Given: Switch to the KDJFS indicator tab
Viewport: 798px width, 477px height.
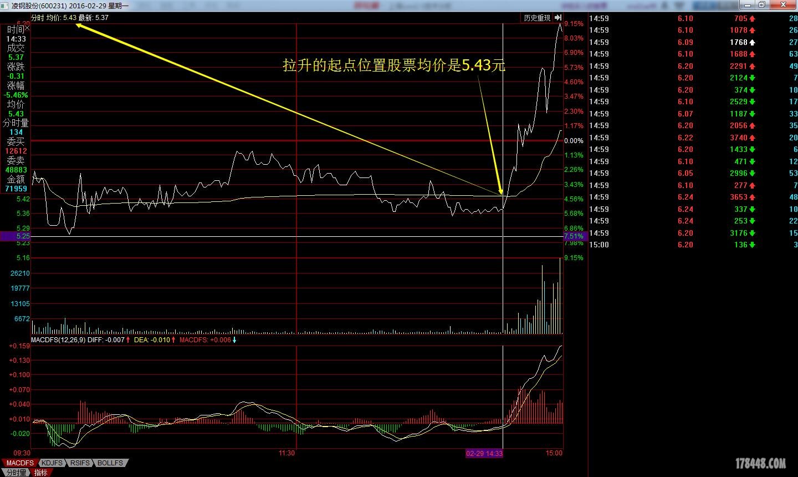Looking at the screenshot, I should coord(52,463).
